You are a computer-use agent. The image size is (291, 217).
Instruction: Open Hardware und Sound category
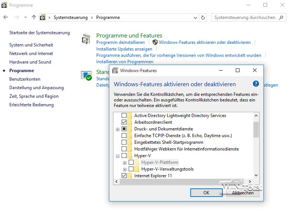pyautogui.click(x=30, y=62)
